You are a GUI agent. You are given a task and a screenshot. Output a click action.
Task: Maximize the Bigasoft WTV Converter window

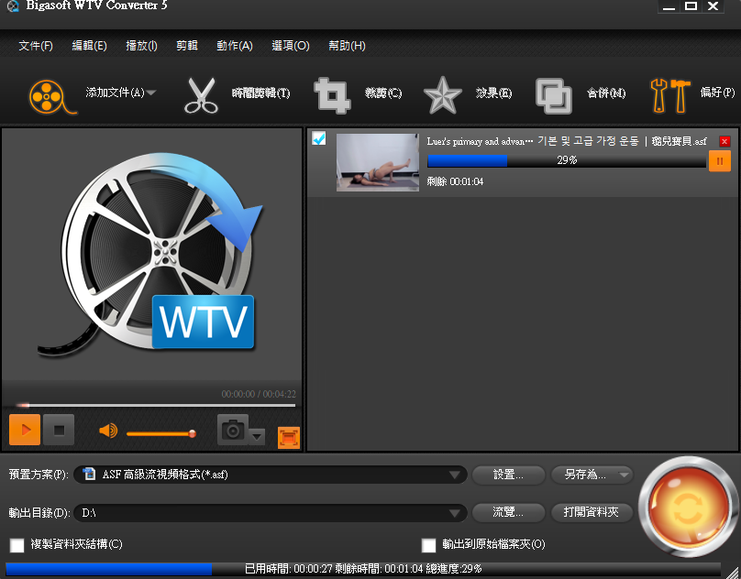(691, 6)
